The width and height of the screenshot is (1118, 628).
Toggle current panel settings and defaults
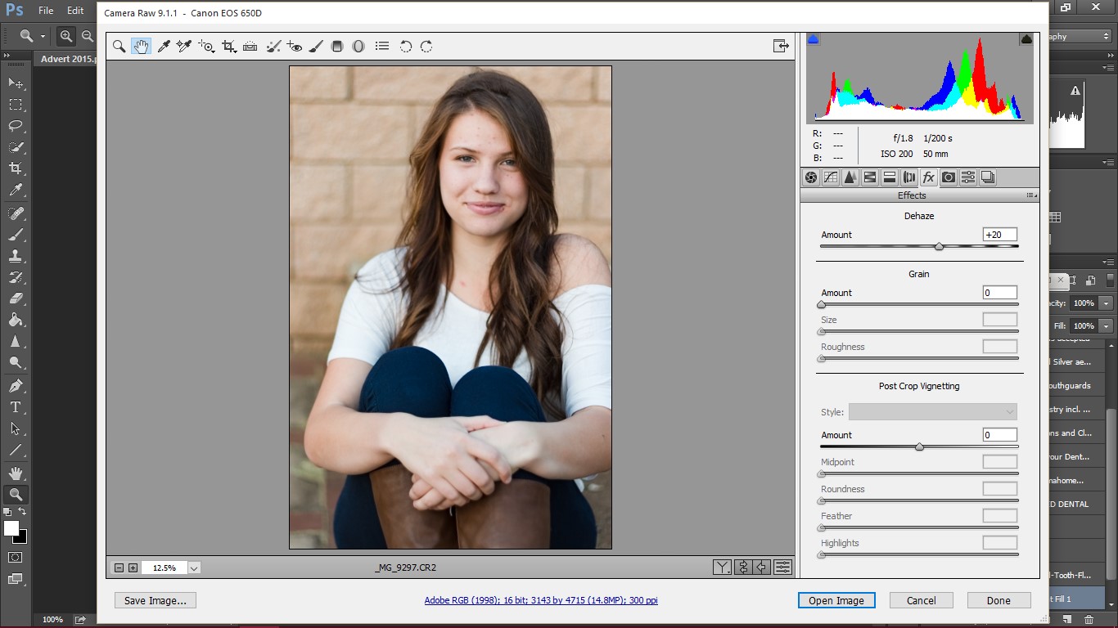[x=783, y=567]
